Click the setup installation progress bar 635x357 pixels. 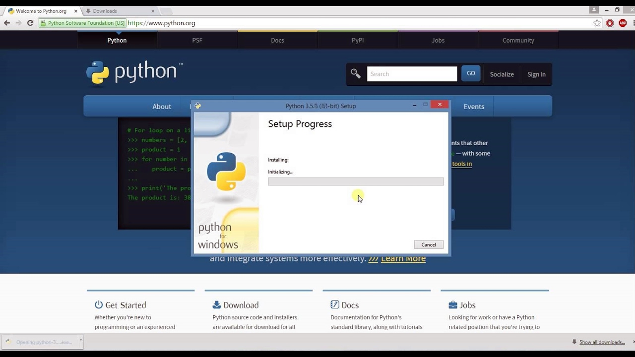tap(356, 181)
